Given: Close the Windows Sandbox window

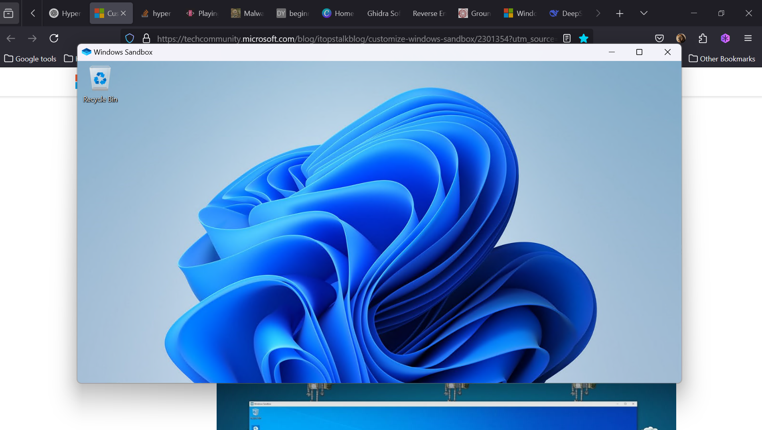Looking at the screenshot, I should click(667, 52).
